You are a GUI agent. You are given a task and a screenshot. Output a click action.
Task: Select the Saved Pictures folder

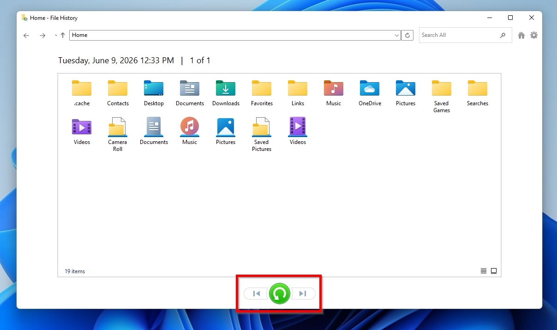pos(262,135)
